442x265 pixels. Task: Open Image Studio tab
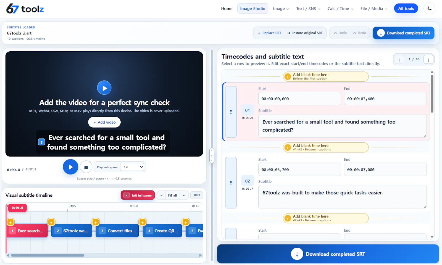point(253,9)
